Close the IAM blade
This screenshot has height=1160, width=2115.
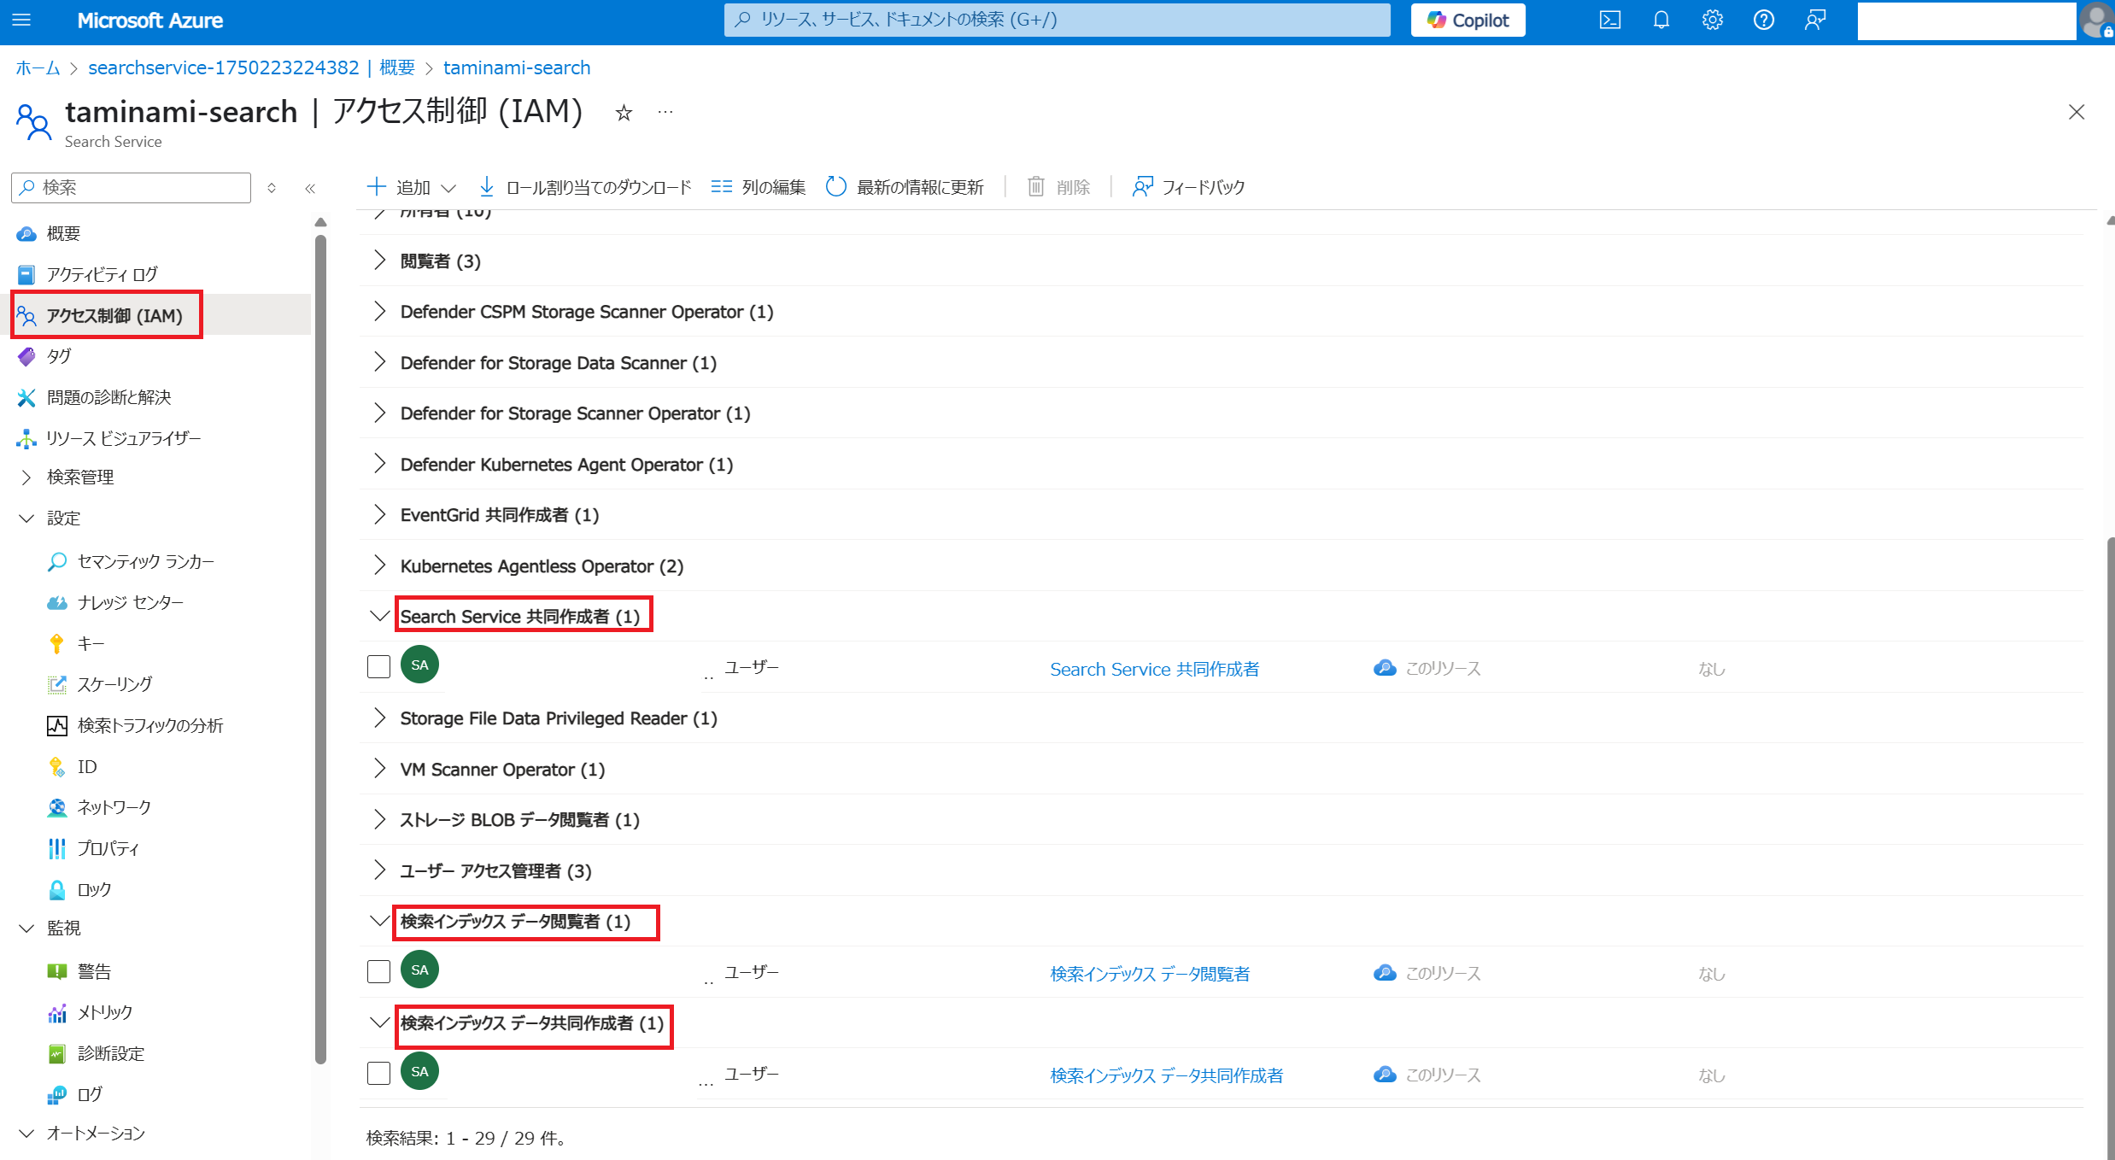pos(2077,112)
